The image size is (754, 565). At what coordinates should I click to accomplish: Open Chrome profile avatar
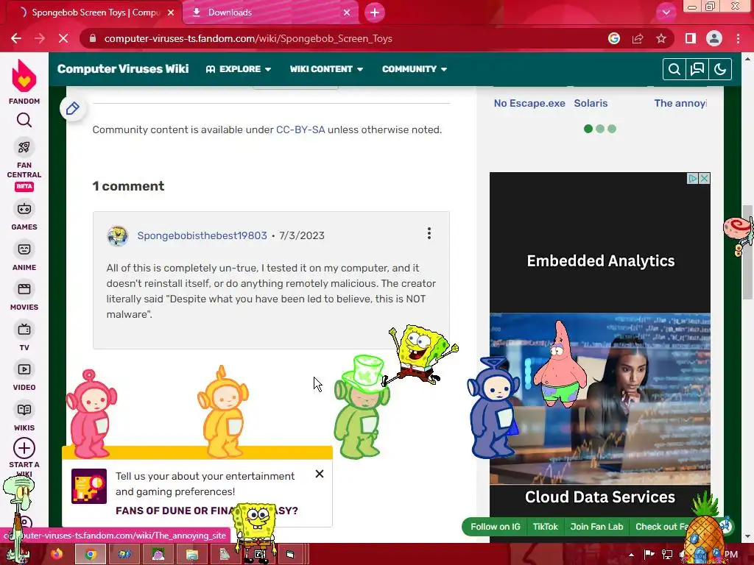714,38
